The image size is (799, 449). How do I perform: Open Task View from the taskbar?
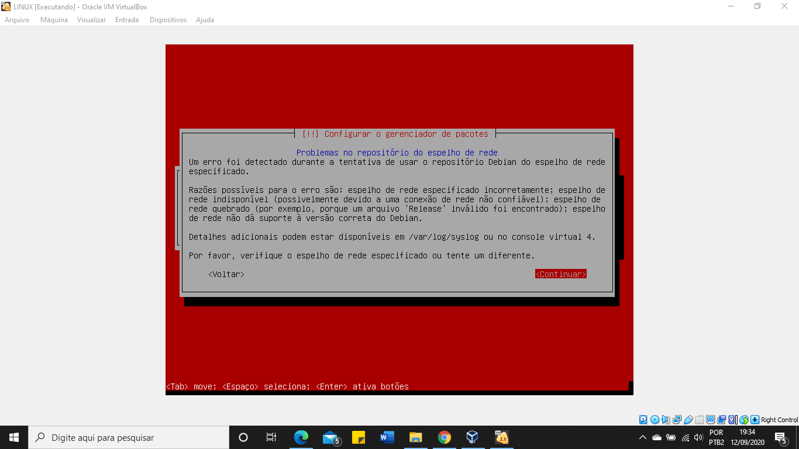(x=271, y=437)
